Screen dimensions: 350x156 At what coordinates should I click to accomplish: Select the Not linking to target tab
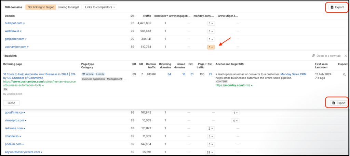[x=41, y=7]
